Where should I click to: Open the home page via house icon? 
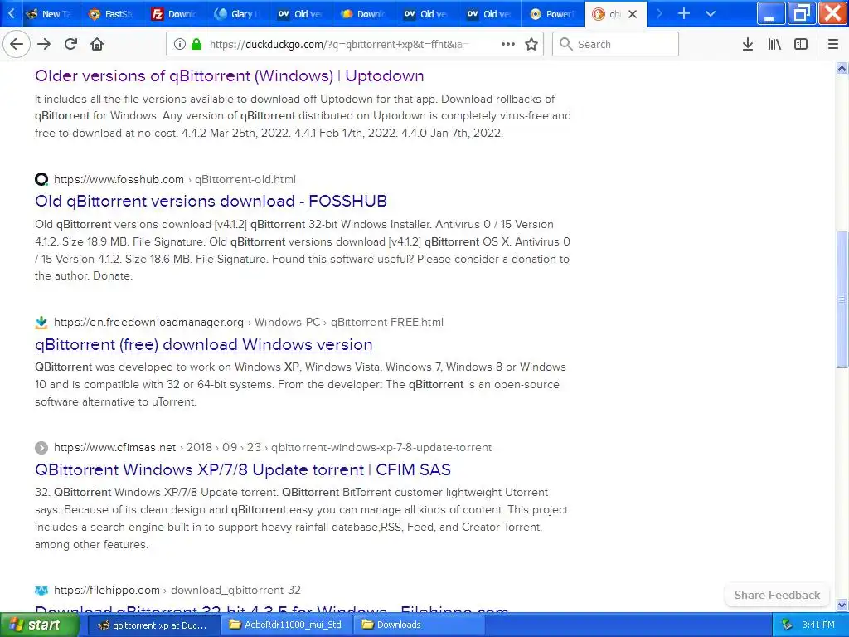click(x=97, y=45)
